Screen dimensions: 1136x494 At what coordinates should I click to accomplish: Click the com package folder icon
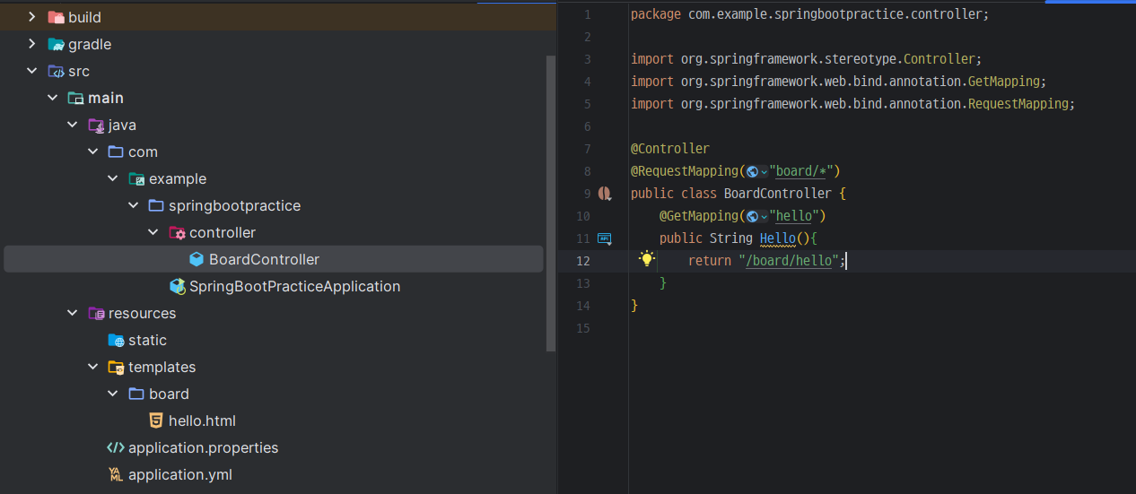[x=116, y=152]
